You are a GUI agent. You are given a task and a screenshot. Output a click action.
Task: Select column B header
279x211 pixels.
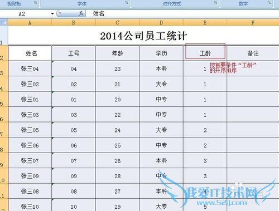[x=74, y=22]
